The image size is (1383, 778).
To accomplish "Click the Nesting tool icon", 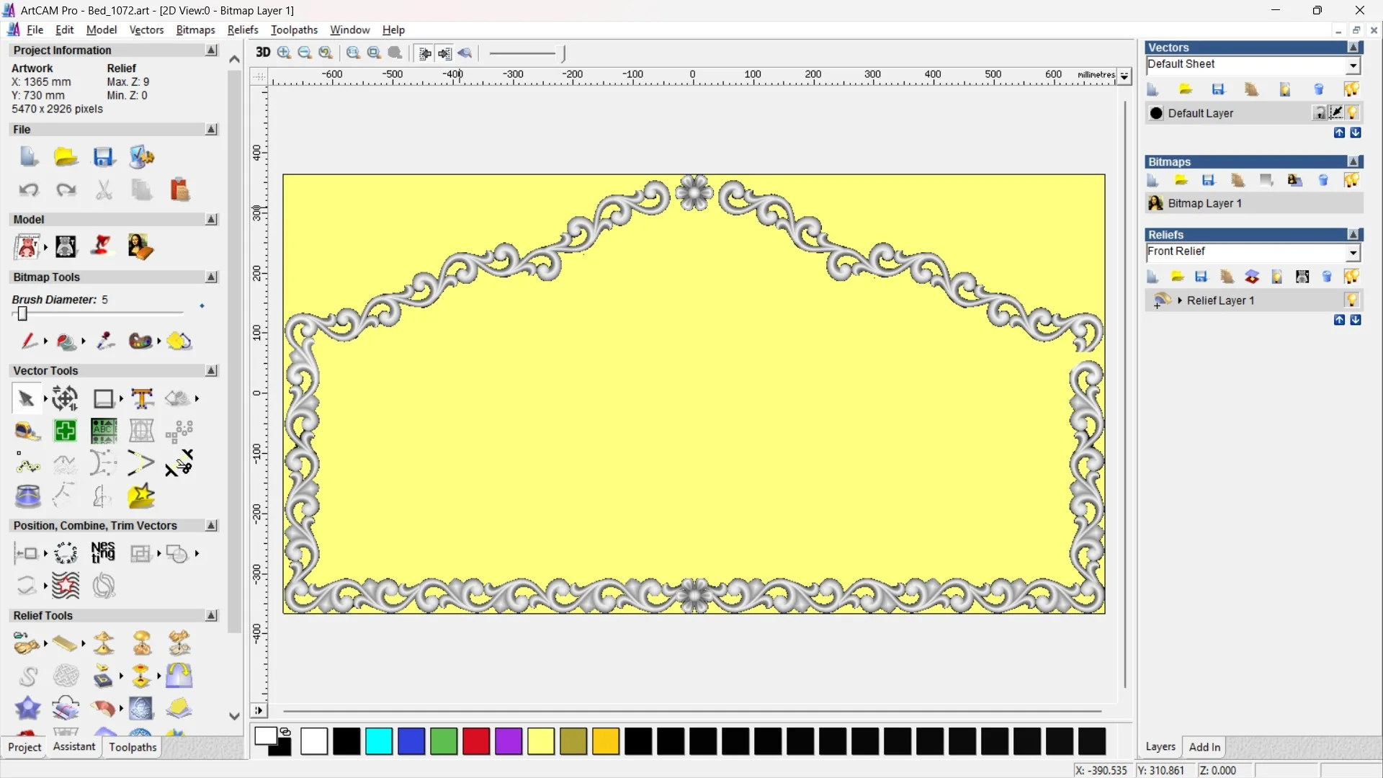I will coord(103,553).
